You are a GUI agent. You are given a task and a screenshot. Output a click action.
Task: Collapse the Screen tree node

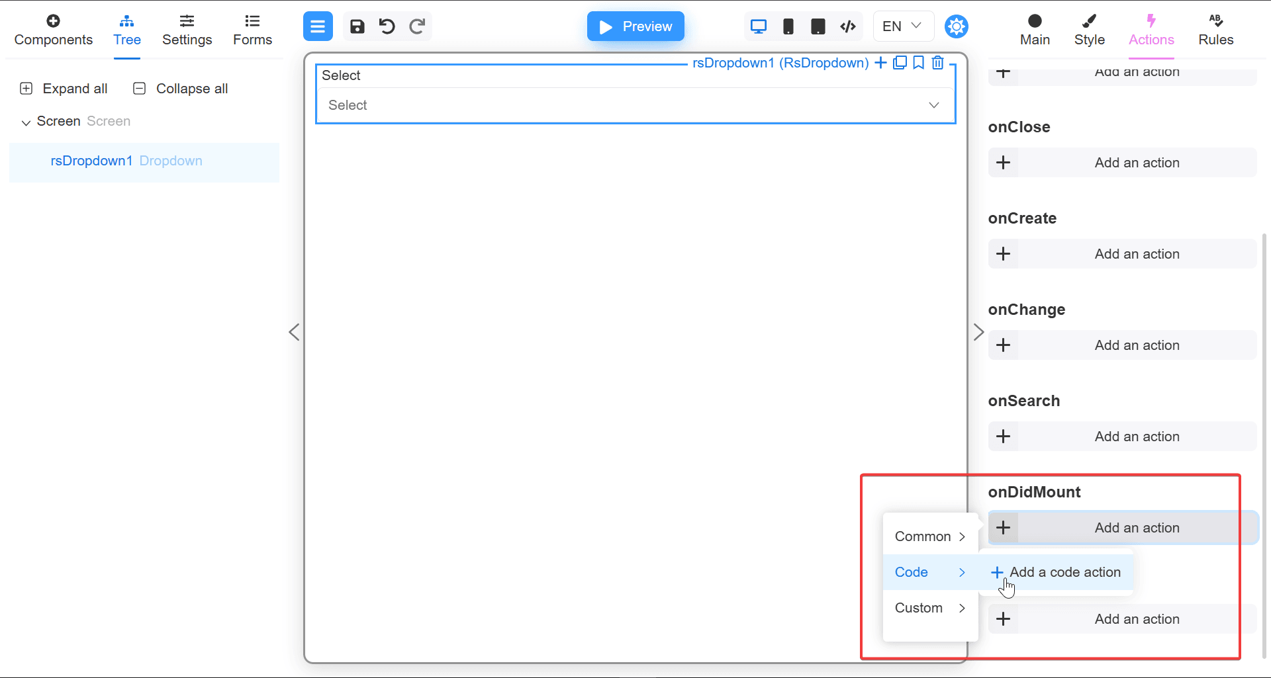(26, 122)
